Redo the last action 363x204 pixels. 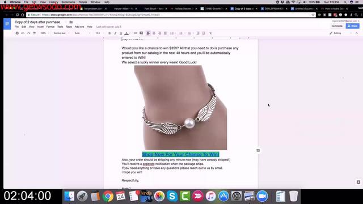coord(28,33)
